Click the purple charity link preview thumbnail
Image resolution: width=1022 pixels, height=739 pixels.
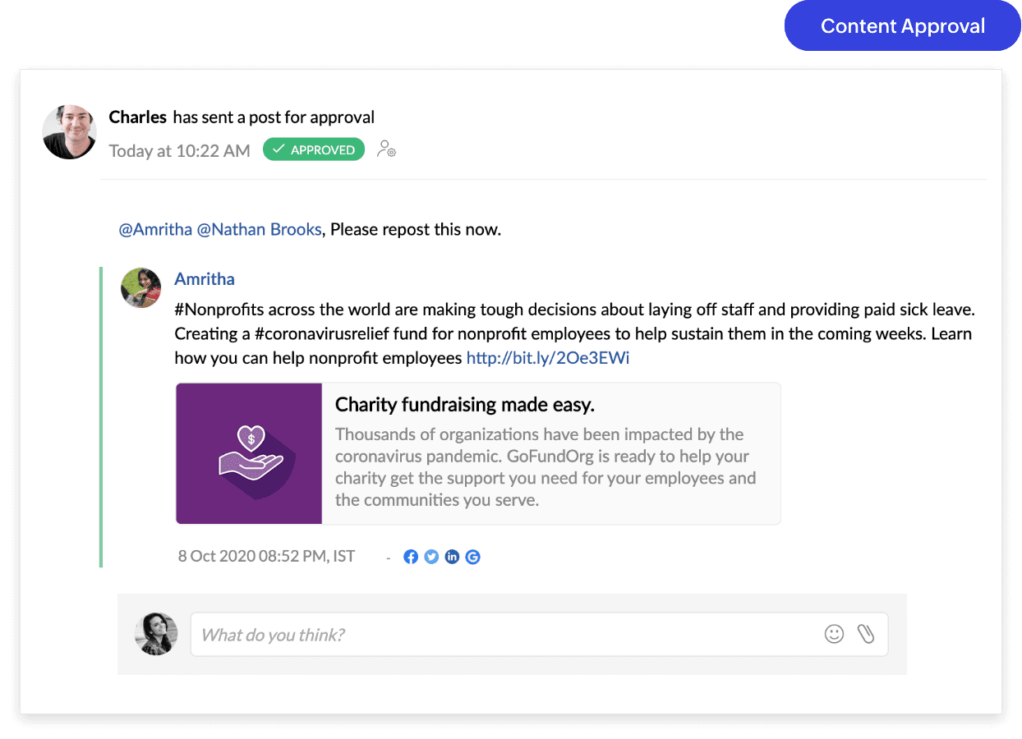pyautogui.click(x=249, y=453)
